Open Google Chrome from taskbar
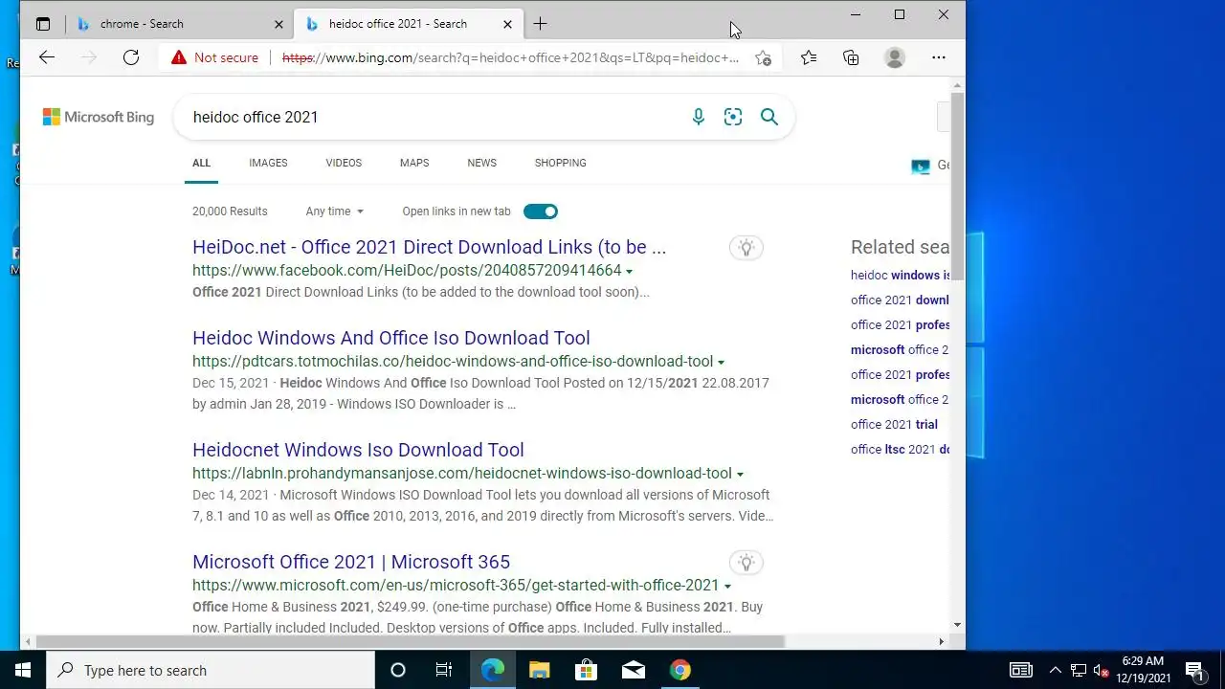 (679, 670)
